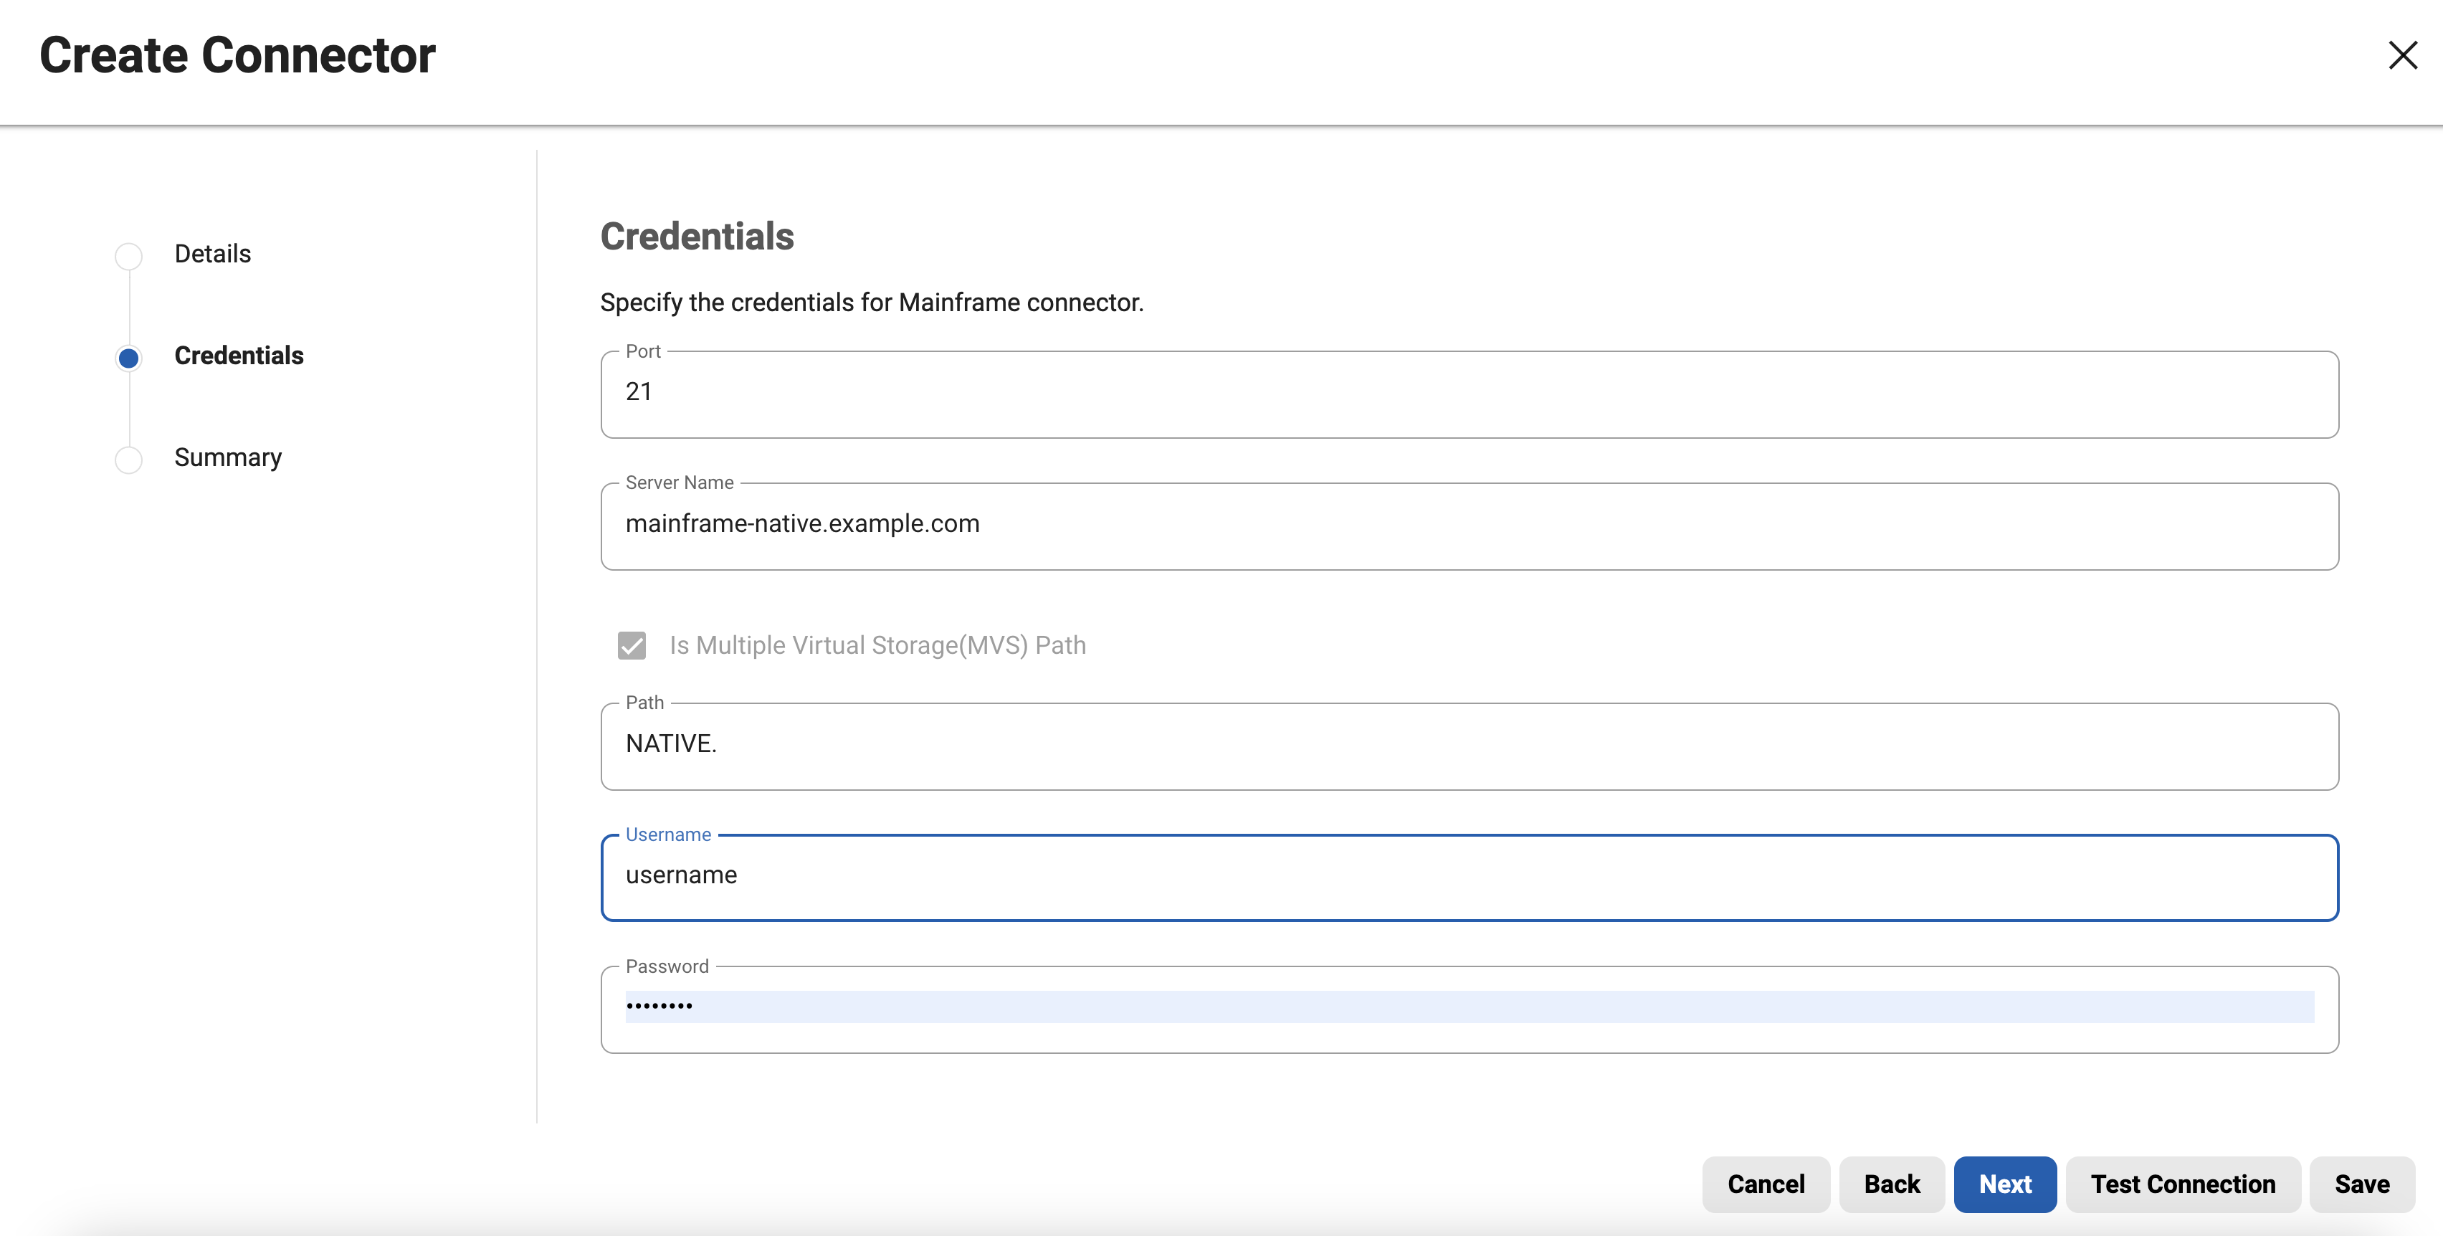This screenshot has height=1236, width=2443.
Task: Toggle Is Multiple Virtual Storage(MVS) Path checkbox
Action: point(632,645)
